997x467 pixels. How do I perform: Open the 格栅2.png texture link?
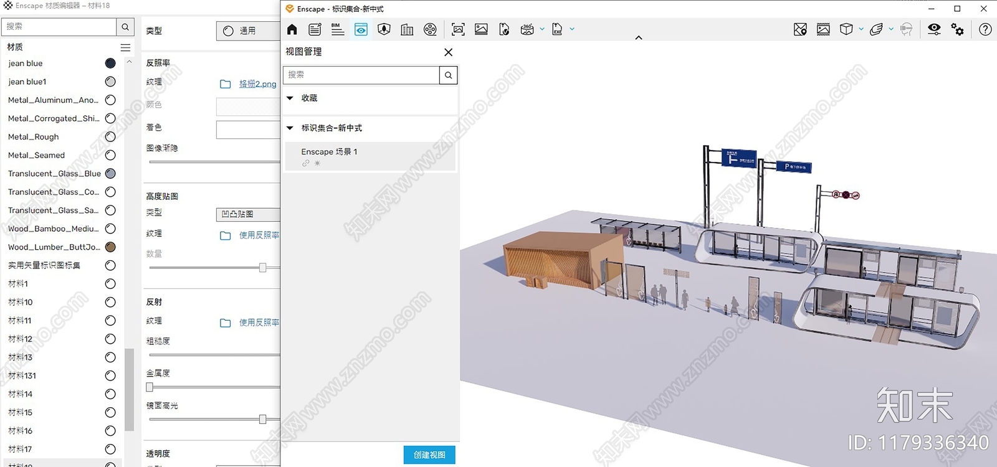[x=257, y=83]
